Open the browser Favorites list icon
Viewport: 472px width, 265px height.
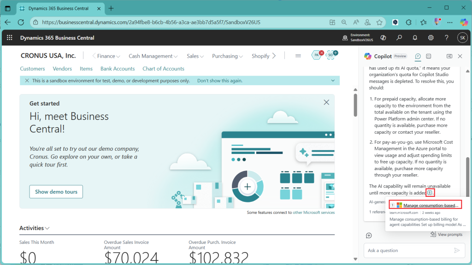(424, 22)
